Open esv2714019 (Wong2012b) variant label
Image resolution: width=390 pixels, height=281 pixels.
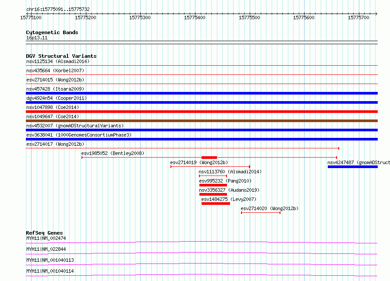199,162
